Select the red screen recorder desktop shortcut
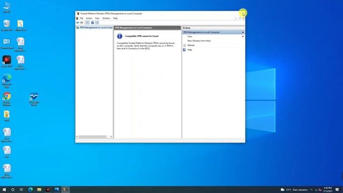Screen dimensions: 343x193 coord(7,62)
